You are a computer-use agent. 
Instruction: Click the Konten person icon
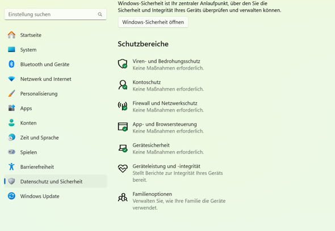tap(11, 123)
